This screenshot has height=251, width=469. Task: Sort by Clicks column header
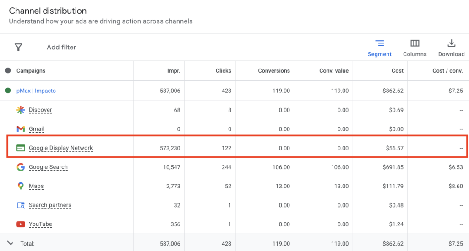click(x=224, y=71)
